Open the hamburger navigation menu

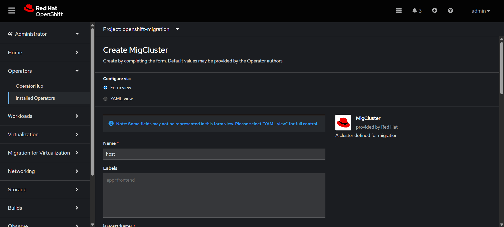(12, 11)
